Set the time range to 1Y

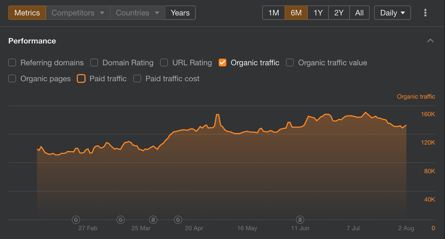tap(318, 13)
